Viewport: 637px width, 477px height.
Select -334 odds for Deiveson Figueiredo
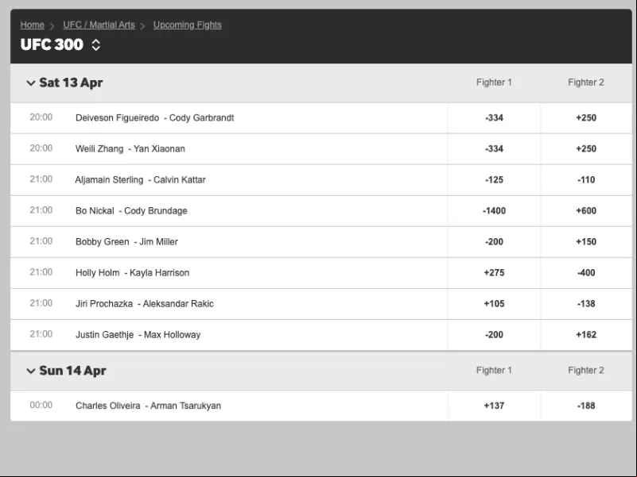click(x=494, y=118)
